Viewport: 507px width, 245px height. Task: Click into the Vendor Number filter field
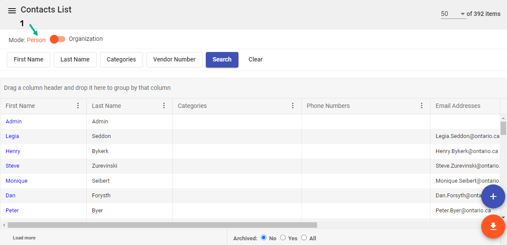[x=174, y=60]
